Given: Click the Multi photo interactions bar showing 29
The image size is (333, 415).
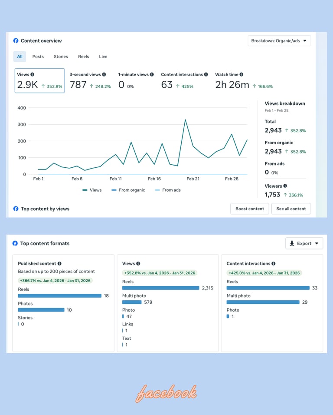Looking at the screenshot, I should point(263,302).
